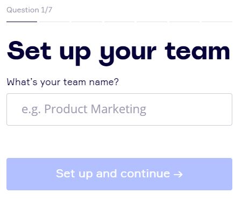
Task: Click the Set up your team heading
Action: coord(118,53)
